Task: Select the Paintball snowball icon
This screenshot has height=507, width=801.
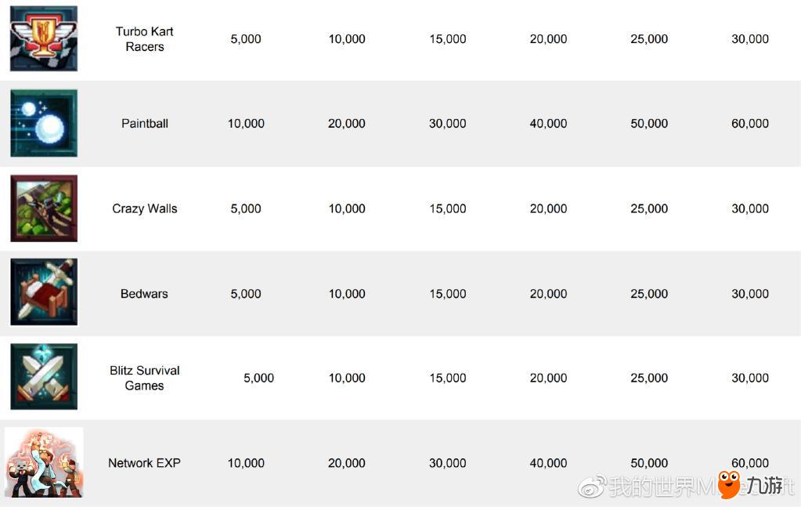Action: click(x=44, y=123)
